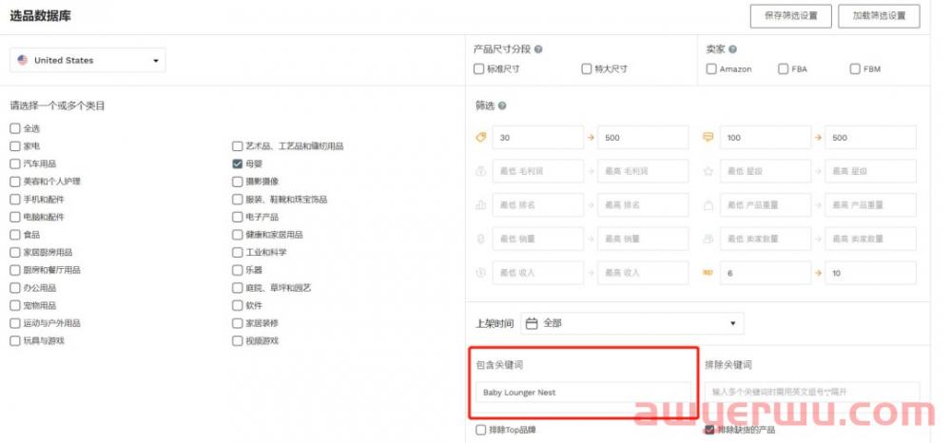Click the calendar icon beside 上架时间
The height and width of the screenshot is (443, 951).
point(532,323)
